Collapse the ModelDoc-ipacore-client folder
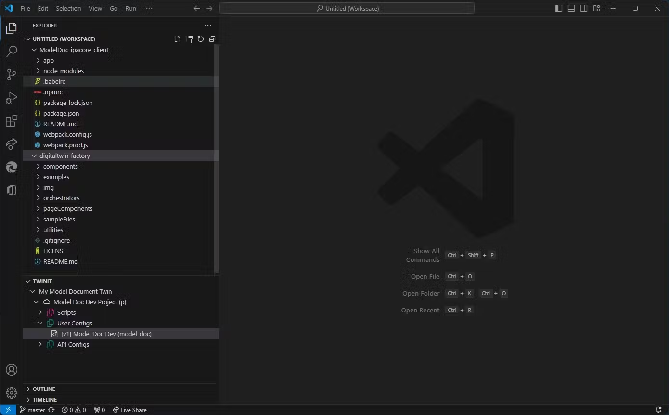This screenshot has width=669, height=415. (x=34, y=50)
